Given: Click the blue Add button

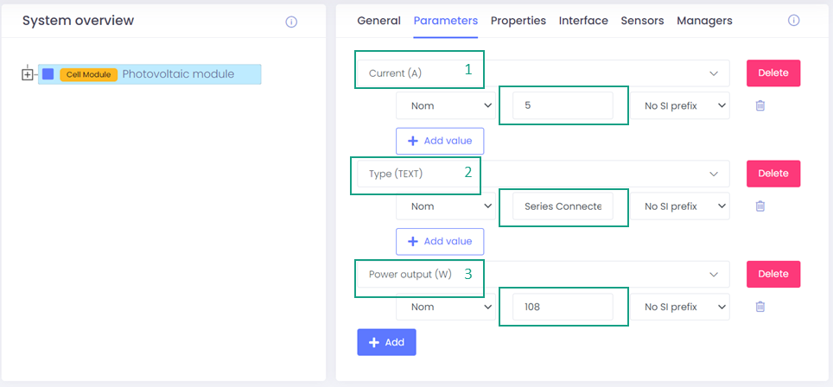Looking at the screenshot, I should [386, 342].
